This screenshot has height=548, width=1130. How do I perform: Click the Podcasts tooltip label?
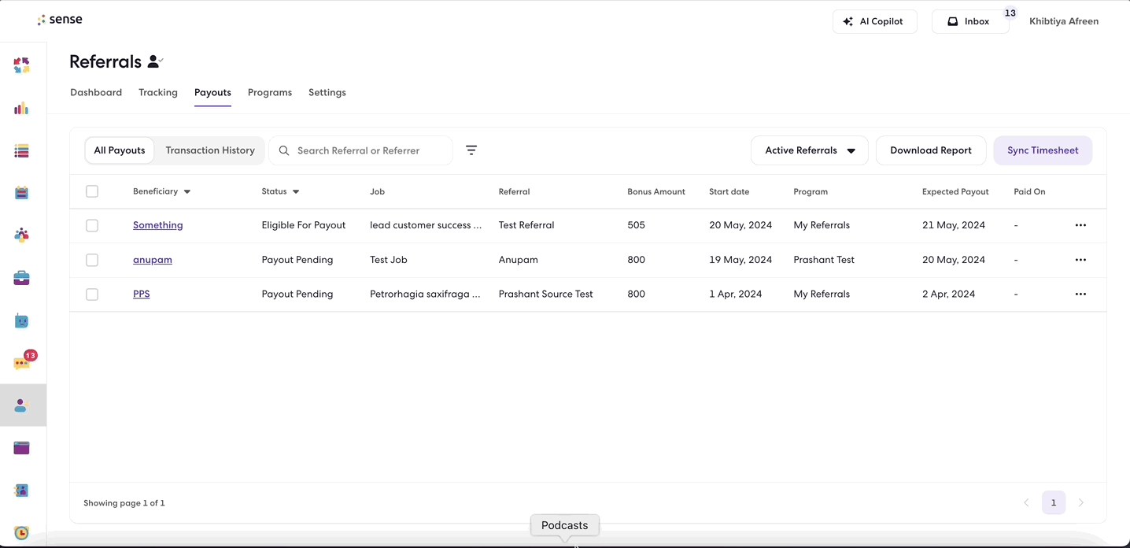[565, 525]
